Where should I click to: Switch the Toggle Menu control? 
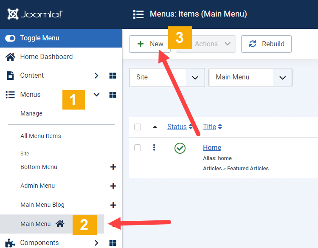(10, 38)
